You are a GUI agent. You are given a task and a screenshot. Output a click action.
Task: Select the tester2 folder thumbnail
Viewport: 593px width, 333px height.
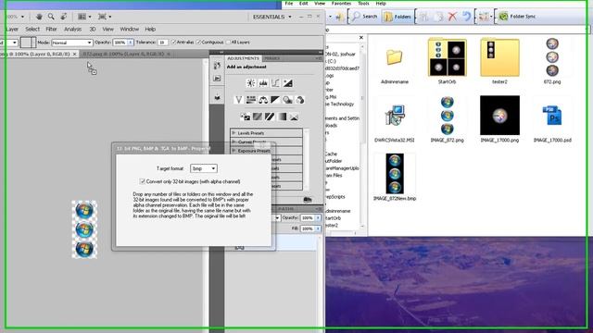pyautogui.click(x=499, y=57)
